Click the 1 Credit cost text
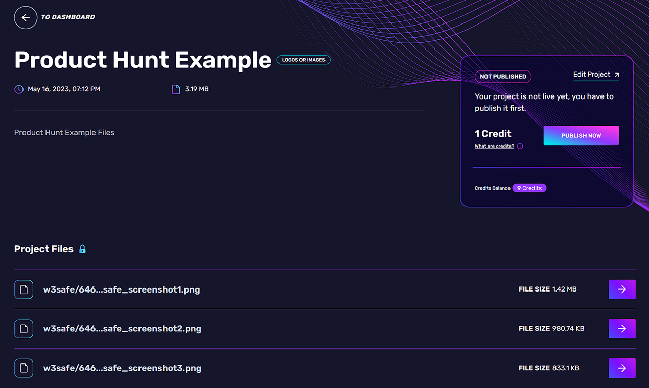Image resolution: width=649 pixels, height=388 pixels. (x=493, y=134)
